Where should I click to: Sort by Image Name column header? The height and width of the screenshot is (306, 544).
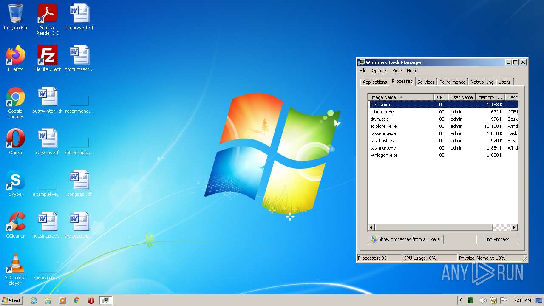click(x=401, y=97)
